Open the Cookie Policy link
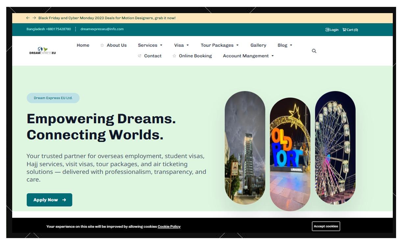402x243 pixels. point(169,226)
